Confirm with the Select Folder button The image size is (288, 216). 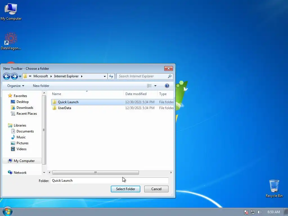point(125,189)
